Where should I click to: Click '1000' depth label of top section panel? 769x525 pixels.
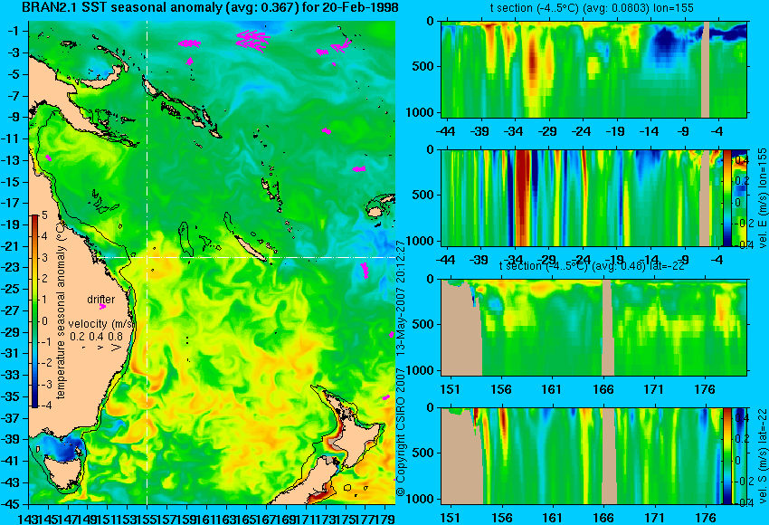click(x=421, y=113)
